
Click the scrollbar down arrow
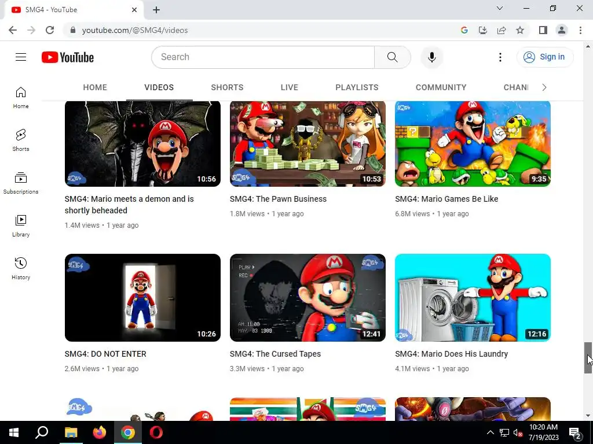coord(588,416)
